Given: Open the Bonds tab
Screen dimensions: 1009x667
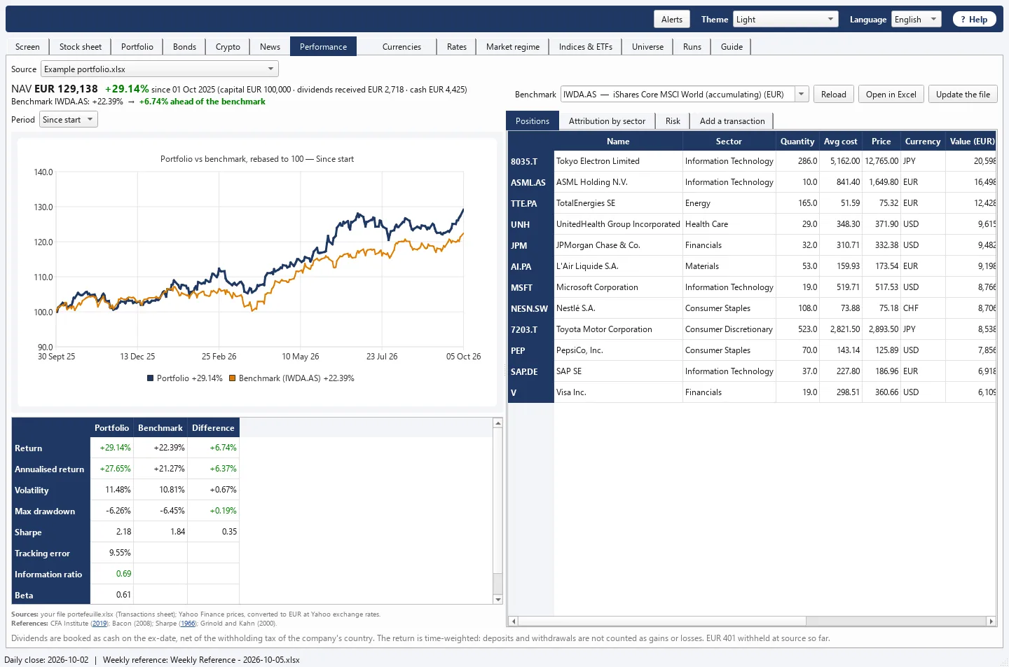Looking at the screenshot, I should point(185,47).
